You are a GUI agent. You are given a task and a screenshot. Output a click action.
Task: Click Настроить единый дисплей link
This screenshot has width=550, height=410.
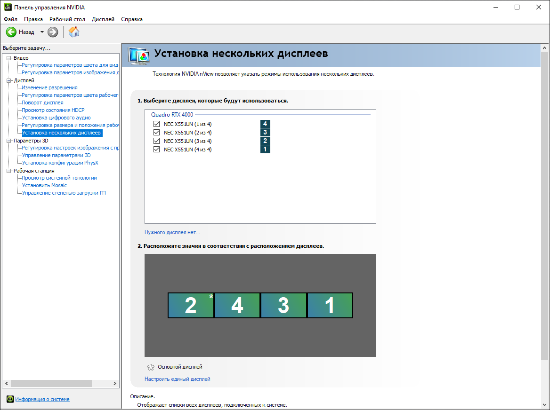pyautogui.click(x=178, y=379)
